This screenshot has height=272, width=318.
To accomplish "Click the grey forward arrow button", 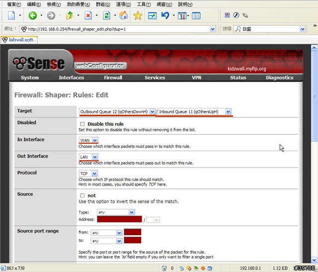I will pos(51,15).
